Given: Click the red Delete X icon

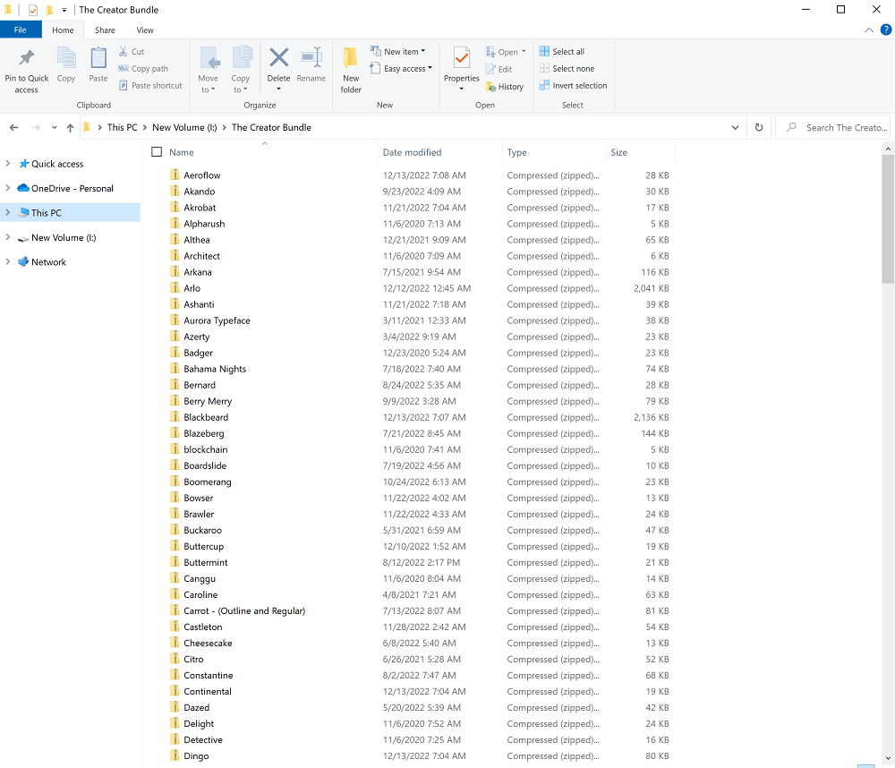Looking at the screenshot, I should 278,57.
